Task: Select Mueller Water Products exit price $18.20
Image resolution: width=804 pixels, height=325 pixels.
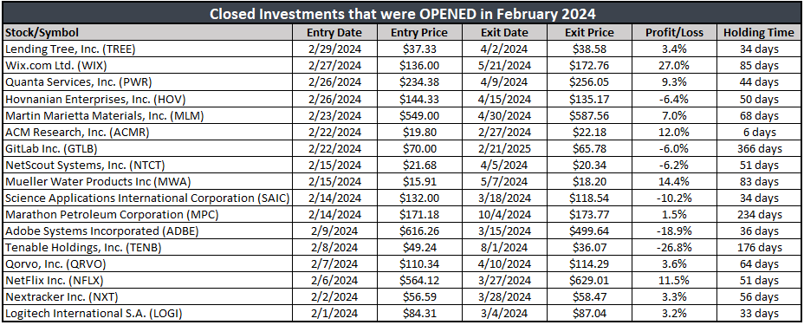Action: point(589,181)
